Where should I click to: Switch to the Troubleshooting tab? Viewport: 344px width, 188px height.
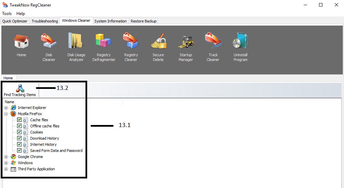point(45,21)
